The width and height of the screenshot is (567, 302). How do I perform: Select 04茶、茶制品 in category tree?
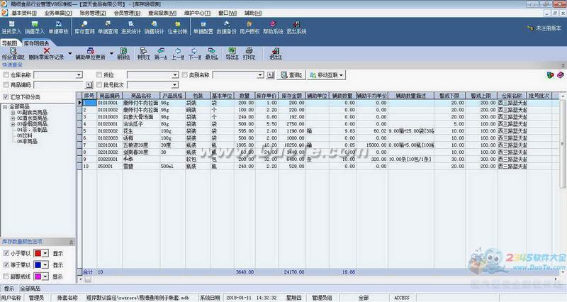click(32, 130)
